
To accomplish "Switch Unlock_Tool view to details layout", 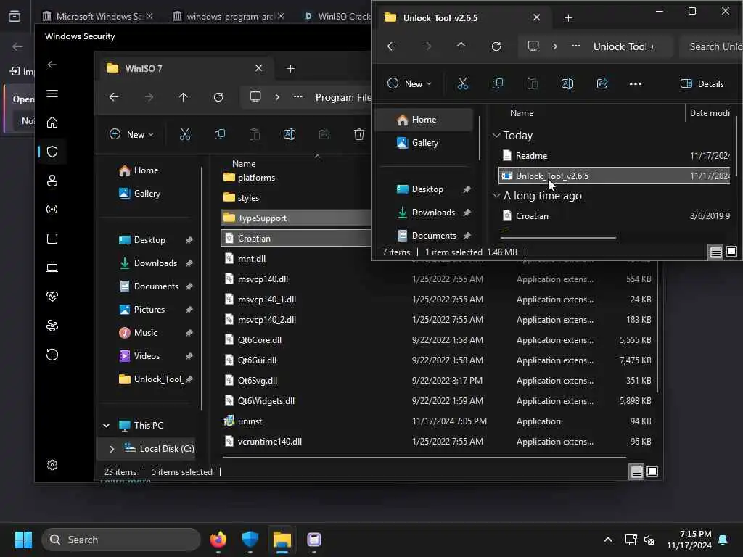I will [715, 252].
